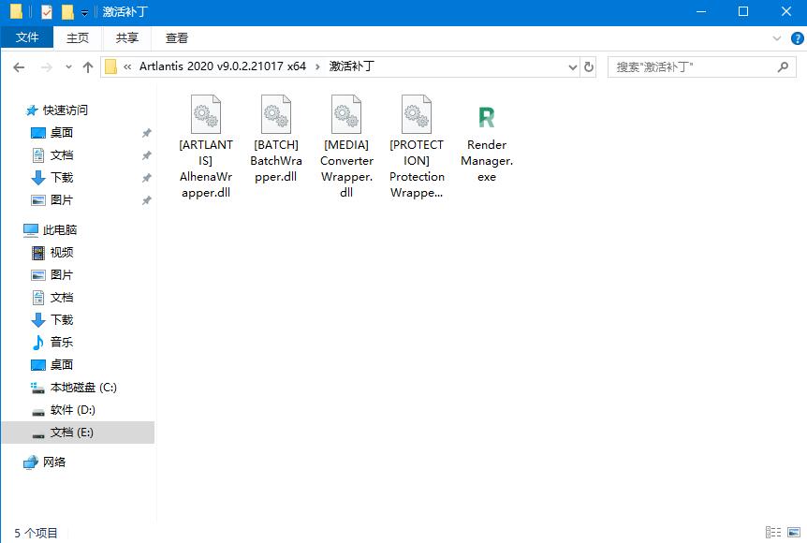Click the folder icon in the address bar
Screen dimensions: 807x543
point(110,66)
